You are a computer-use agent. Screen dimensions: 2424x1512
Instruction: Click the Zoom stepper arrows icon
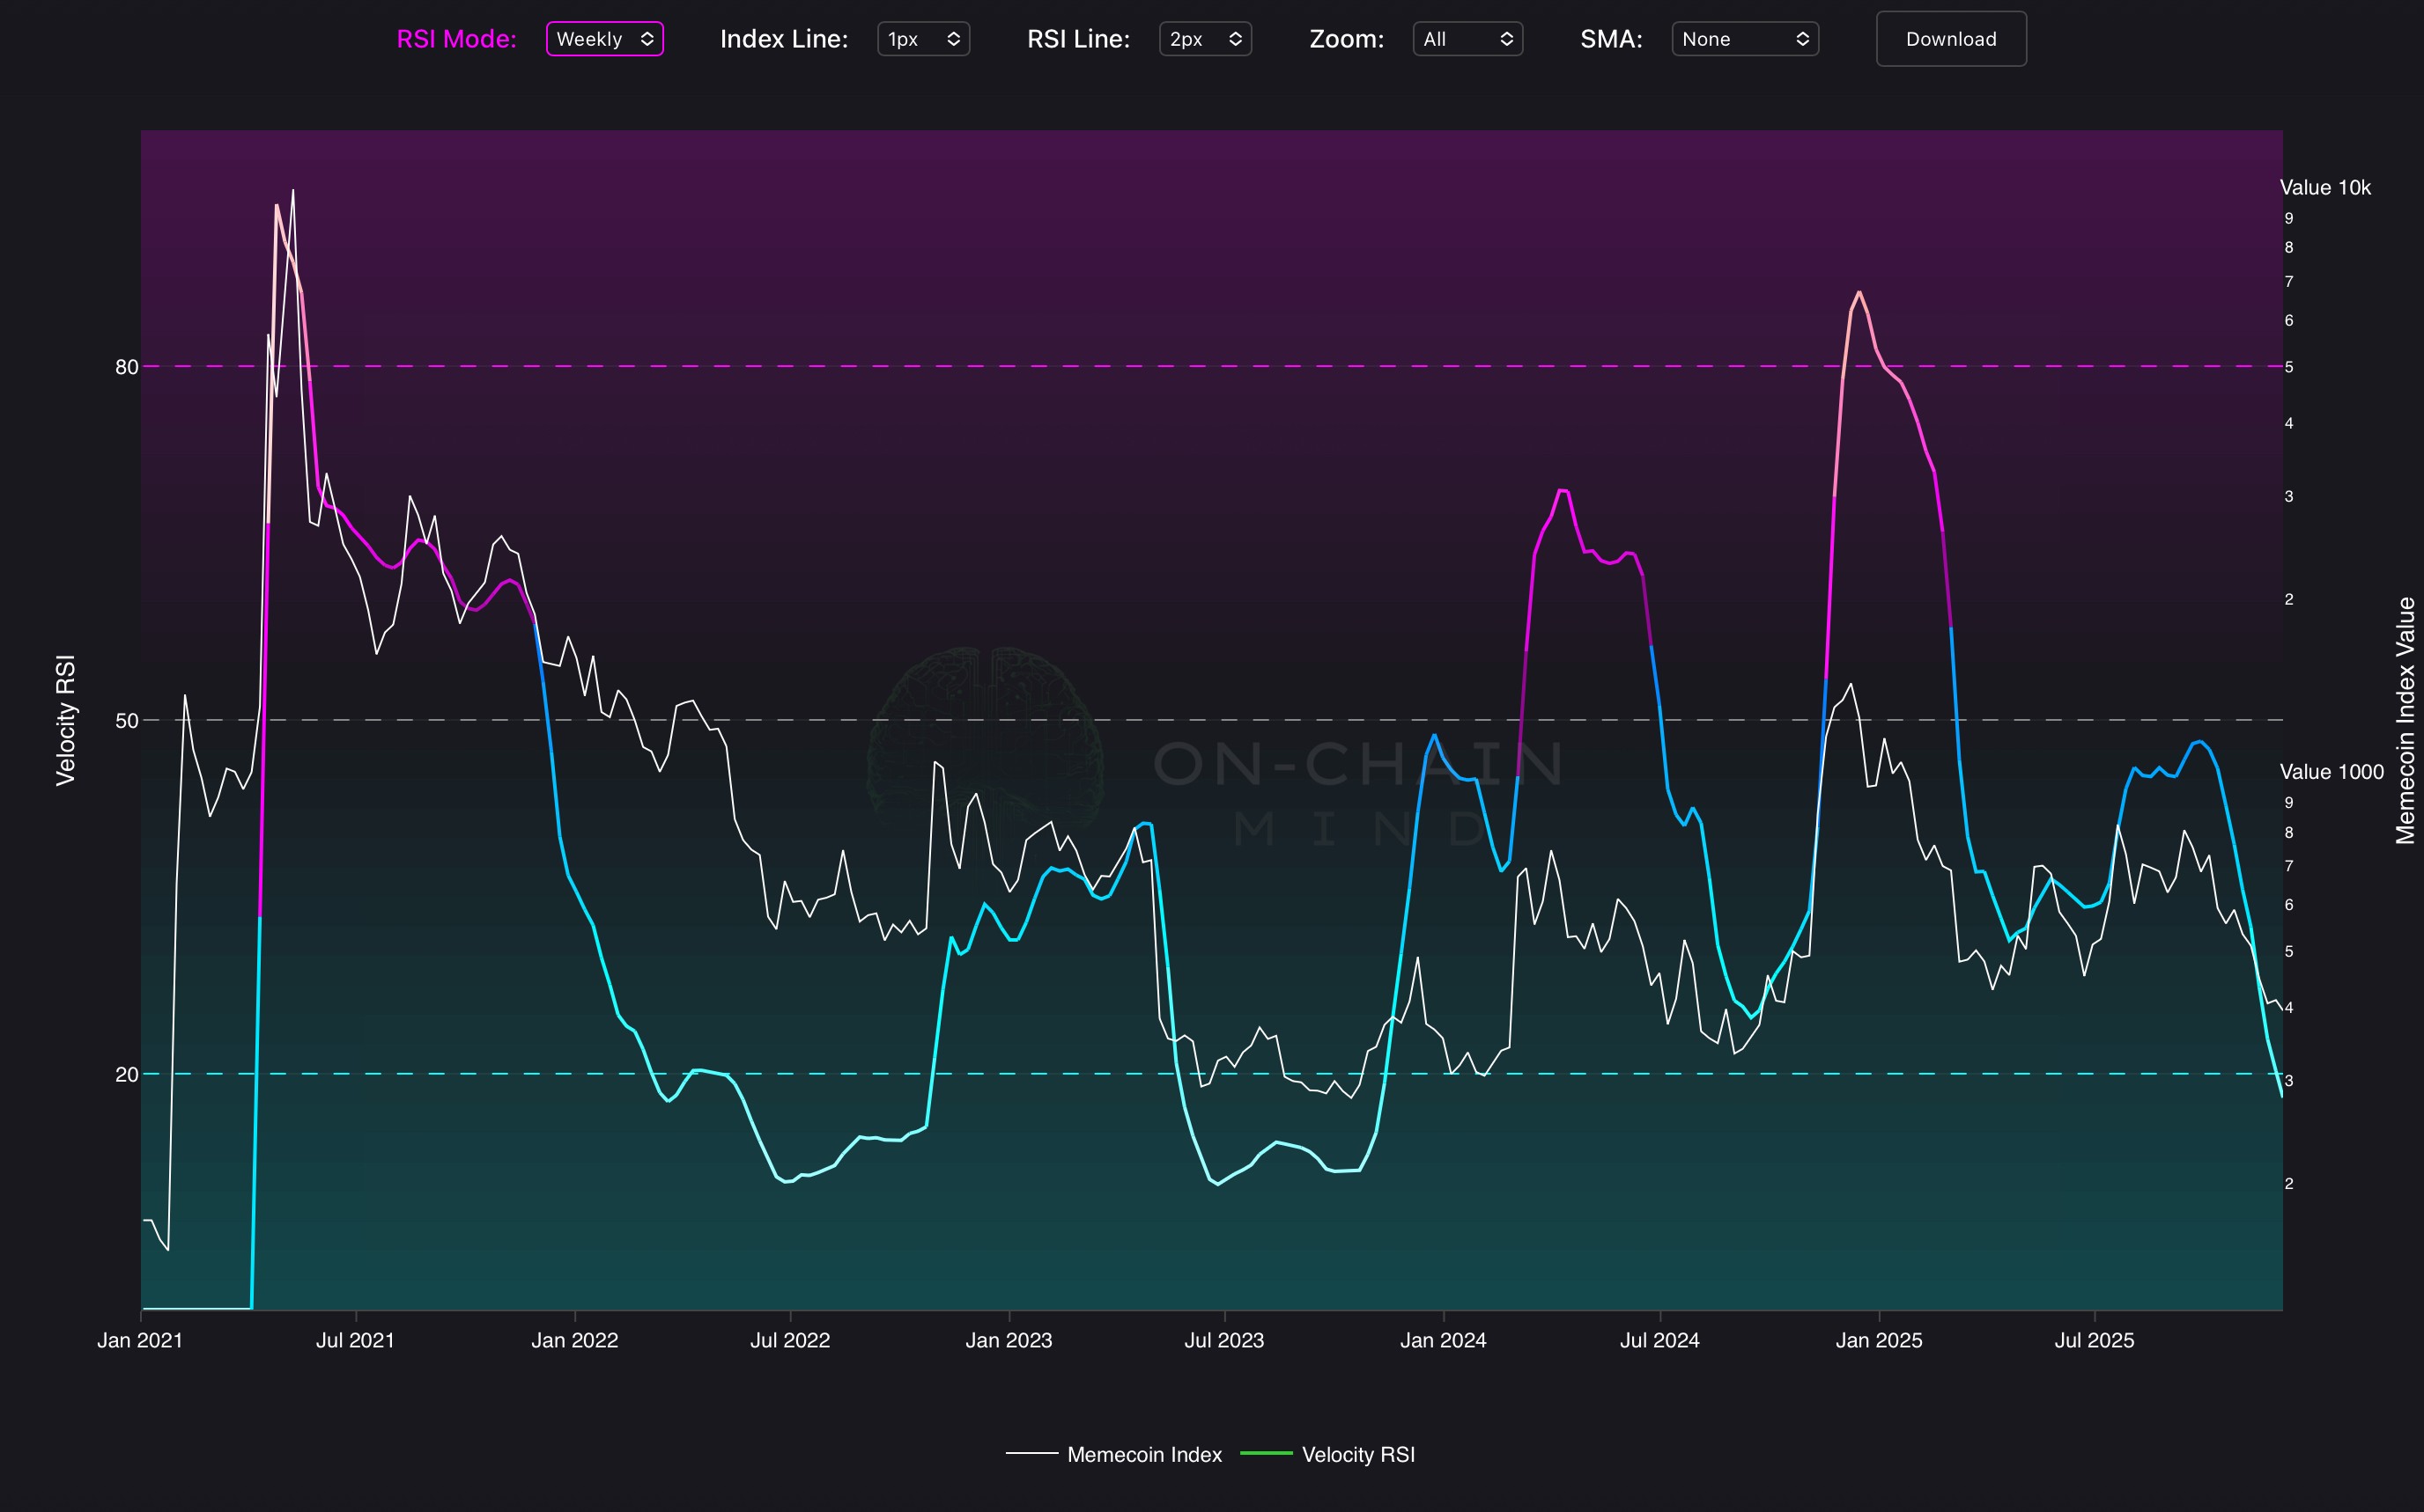[1506, 39]
